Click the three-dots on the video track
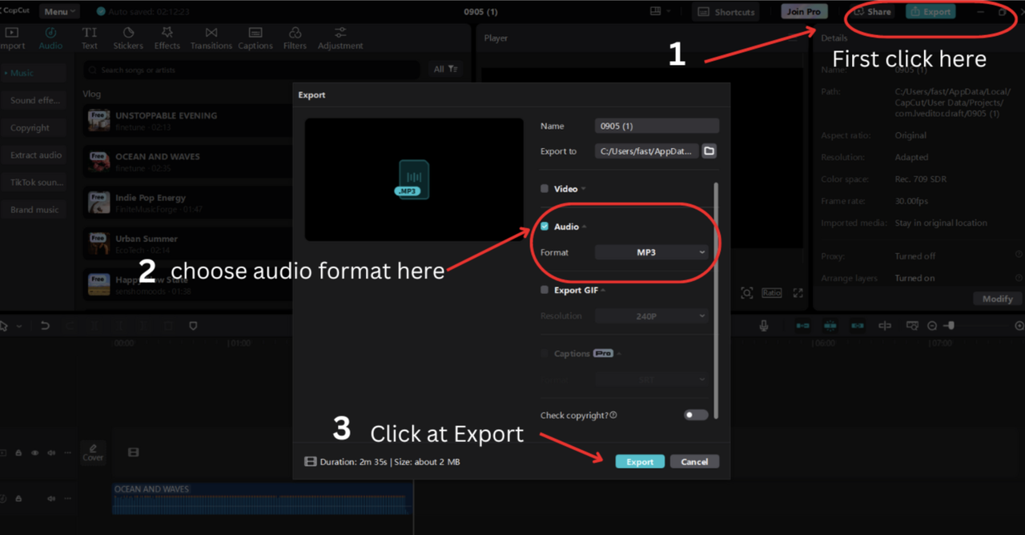This screenshot has height=535, width=1025. [67, 453]
